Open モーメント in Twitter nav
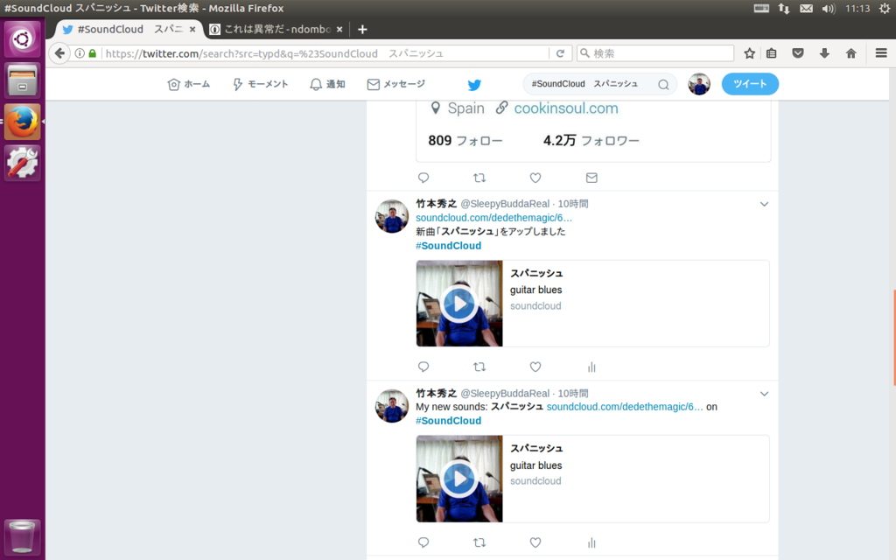 click(x=260, y=84)
